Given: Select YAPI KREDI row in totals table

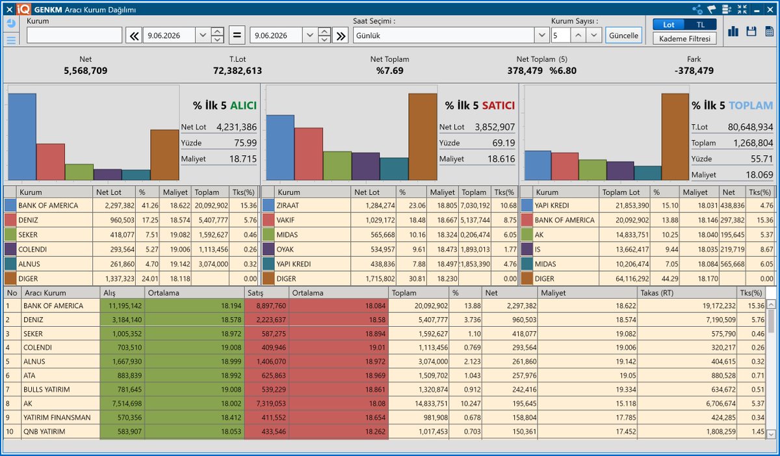Looking at the screenshot, I should (648, 205).
